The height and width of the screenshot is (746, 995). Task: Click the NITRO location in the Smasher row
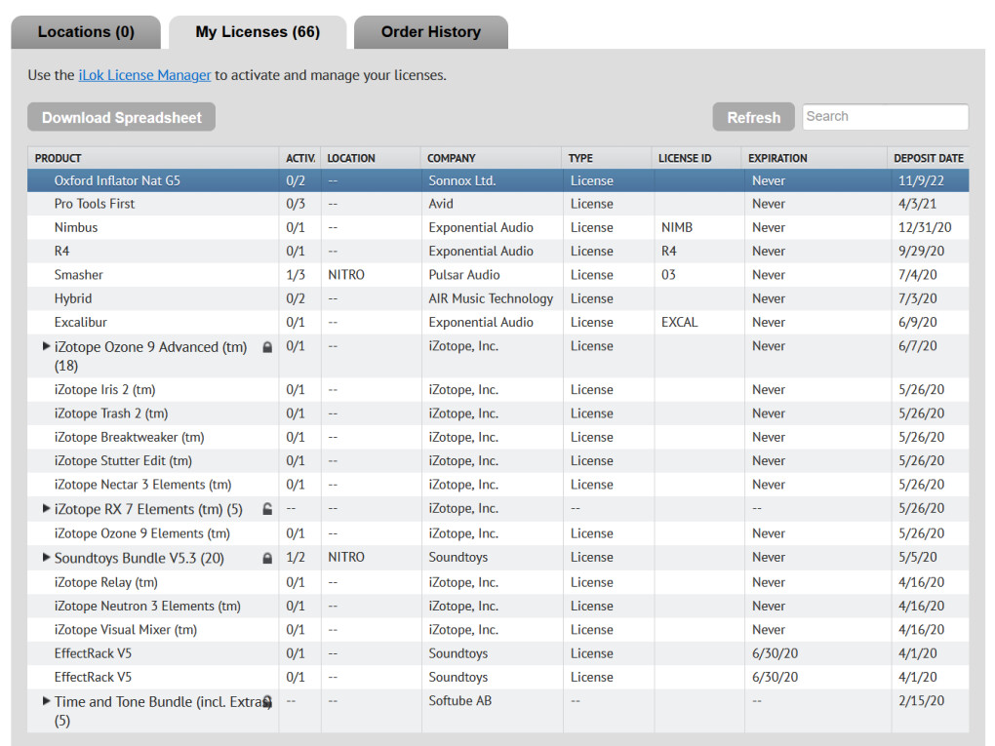click(346, 275)
